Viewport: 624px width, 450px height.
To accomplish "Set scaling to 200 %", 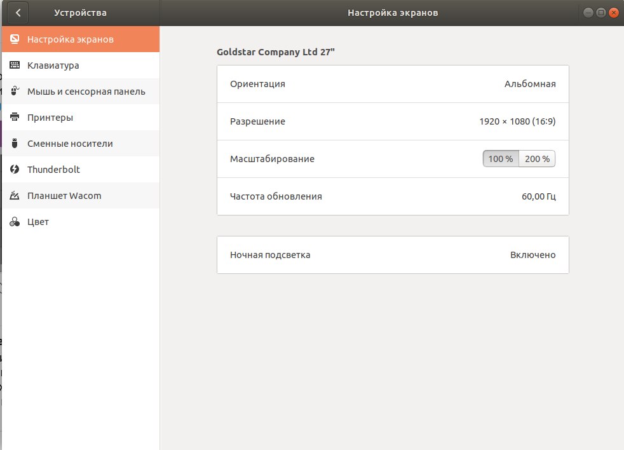I will click(537, 159).
